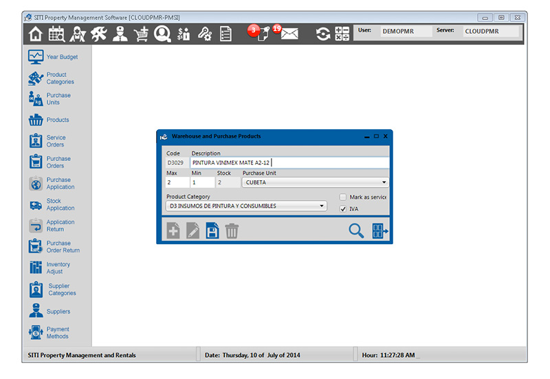Viewport: 550px width, 379px height.
Task: Click the Max quantity input field
Action: 176,183
